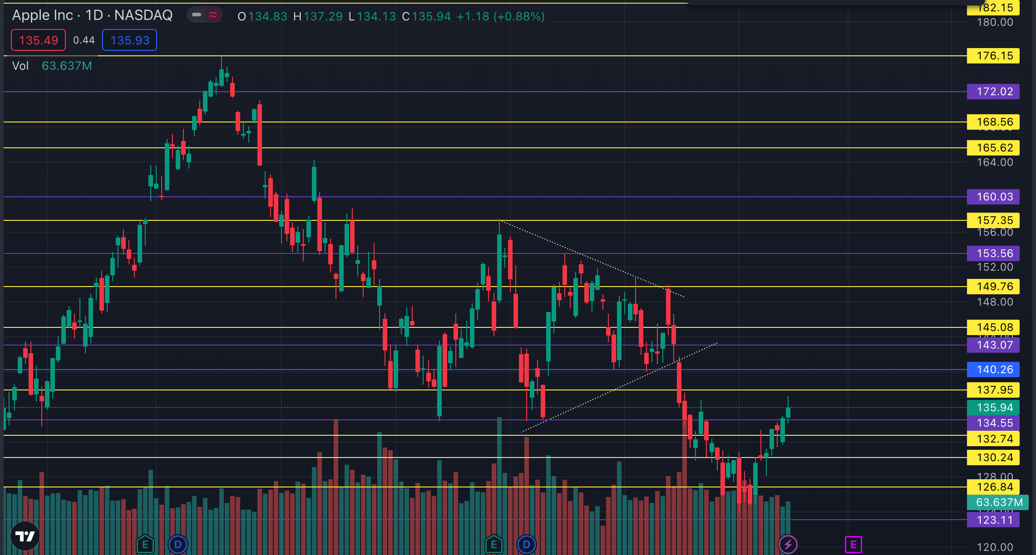Open the middle dividend D marker
This screenshot has width=1036, height=555.
527,544
